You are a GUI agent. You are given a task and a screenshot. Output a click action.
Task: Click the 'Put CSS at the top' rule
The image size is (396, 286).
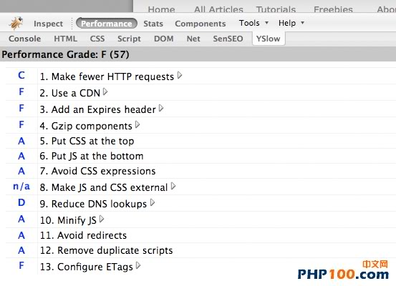[87, 141]
